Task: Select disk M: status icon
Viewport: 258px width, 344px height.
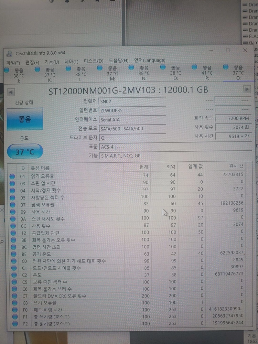Action: pos(100,68)
